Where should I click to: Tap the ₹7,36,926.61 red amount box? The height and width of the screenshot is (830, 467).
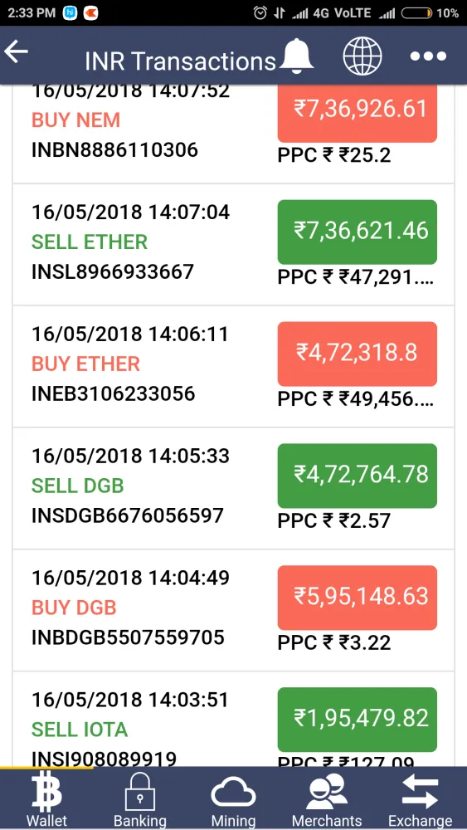point(357,112)
